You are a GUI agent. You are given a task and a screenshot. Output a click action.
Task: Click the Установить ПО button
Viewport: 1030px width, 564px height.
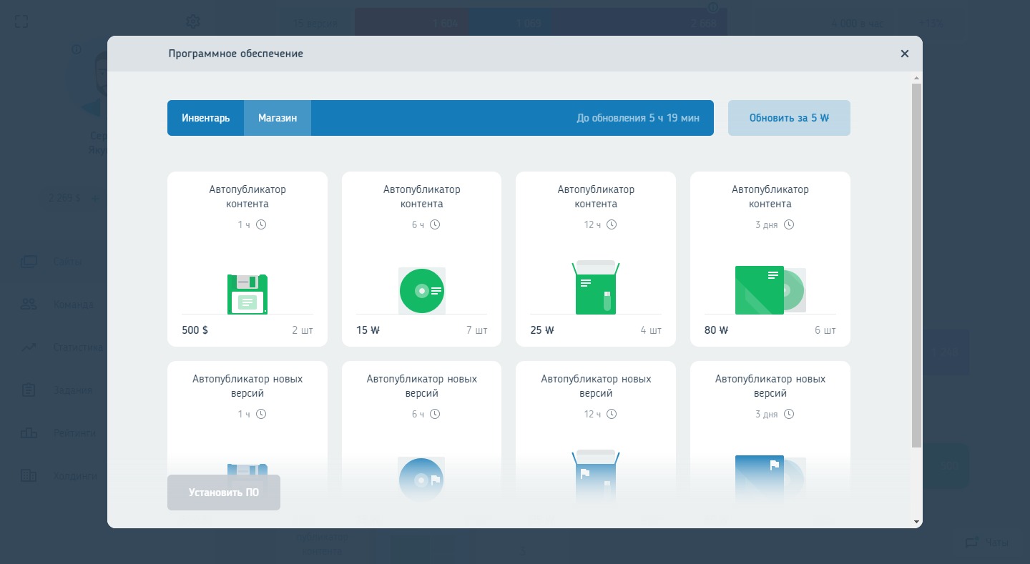coord(224,493)
